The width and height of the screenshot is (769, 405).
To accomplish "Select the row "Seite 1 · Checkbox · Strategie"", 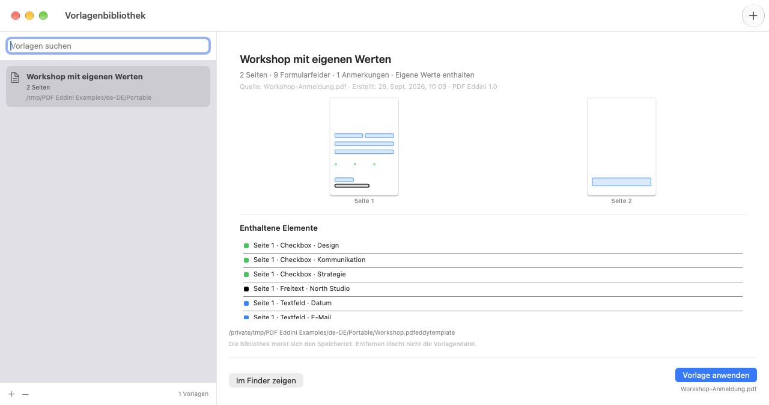I will 493,275.
